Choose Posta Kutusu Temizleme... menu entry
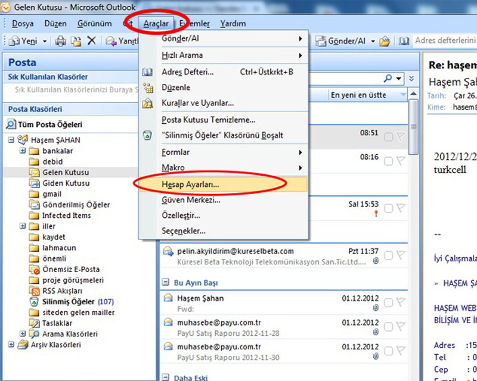Viewport: 477px width, 381px height. [x=224, y=120]
